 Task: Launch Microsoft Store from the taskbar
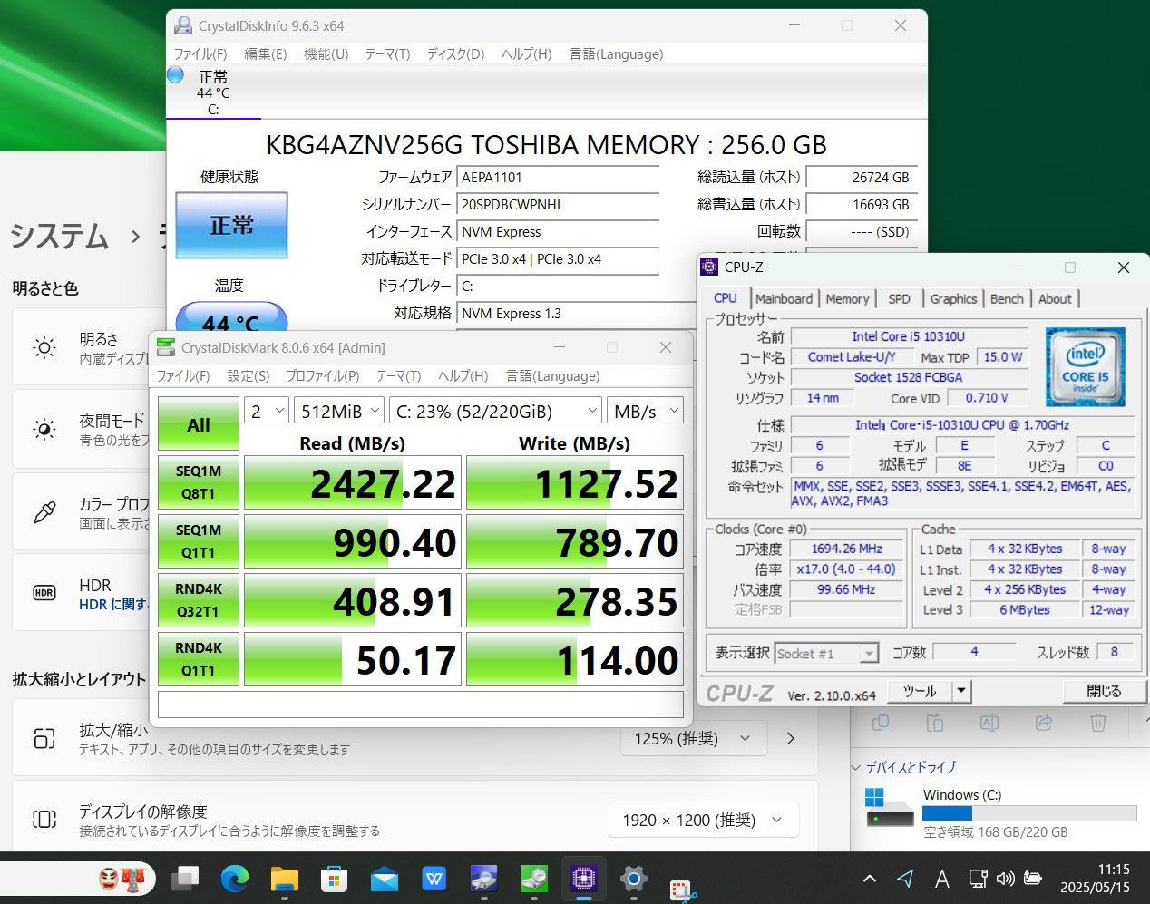click(x=335, y=878)
